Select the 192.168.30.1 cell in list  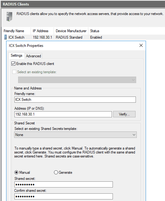(x=42, y=37)
